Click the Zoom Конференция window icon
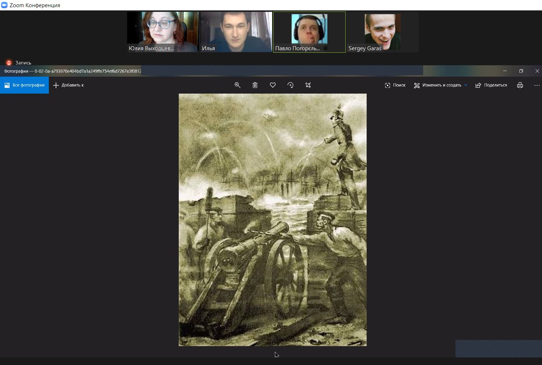The image size is (542, 365). [x=4, y=5]
